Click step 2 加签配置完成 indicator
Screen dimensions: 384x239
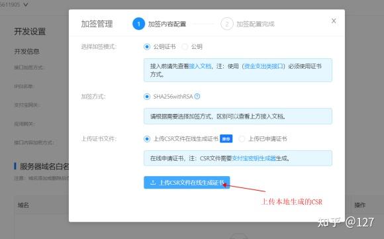tap(248, 24)
